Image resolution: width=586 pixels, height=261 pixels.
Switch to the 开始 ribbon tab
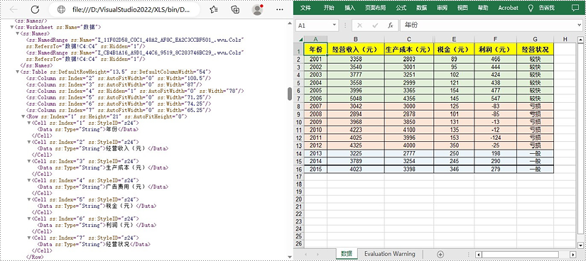[x=329, y=8]
